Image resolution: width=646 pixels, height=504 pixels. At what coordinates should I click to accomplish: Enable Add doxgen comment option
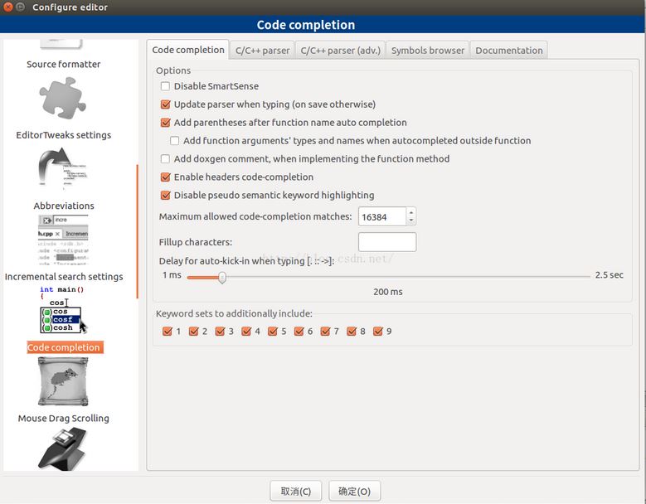(x=165, y=159)
